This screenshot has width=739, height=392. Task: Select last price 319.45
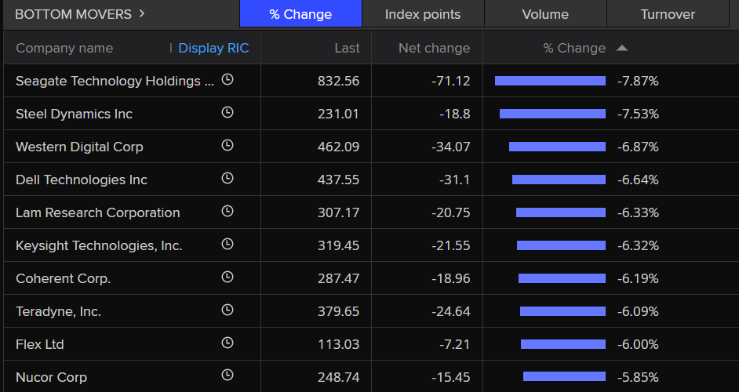click(338, 245)
